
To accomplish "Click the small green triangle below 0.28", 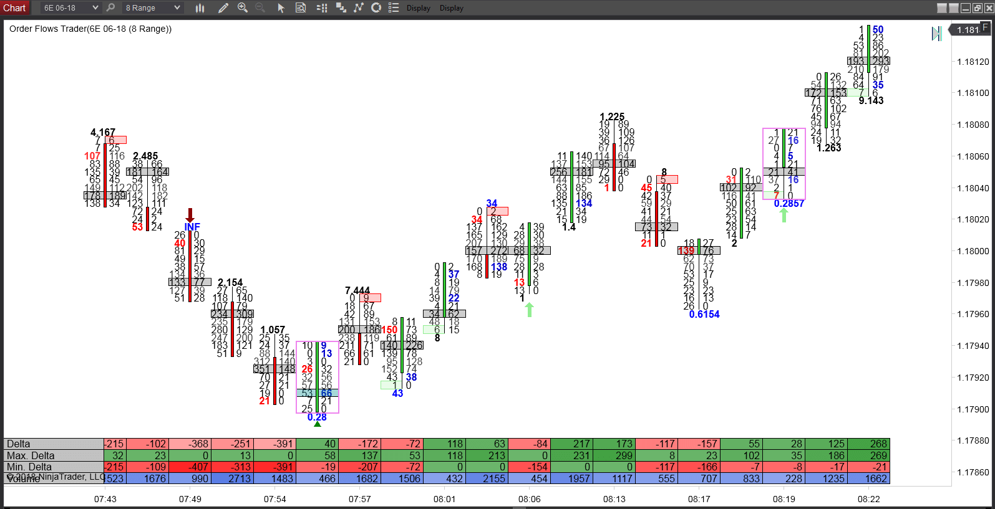I will click(x=318, y=424).
